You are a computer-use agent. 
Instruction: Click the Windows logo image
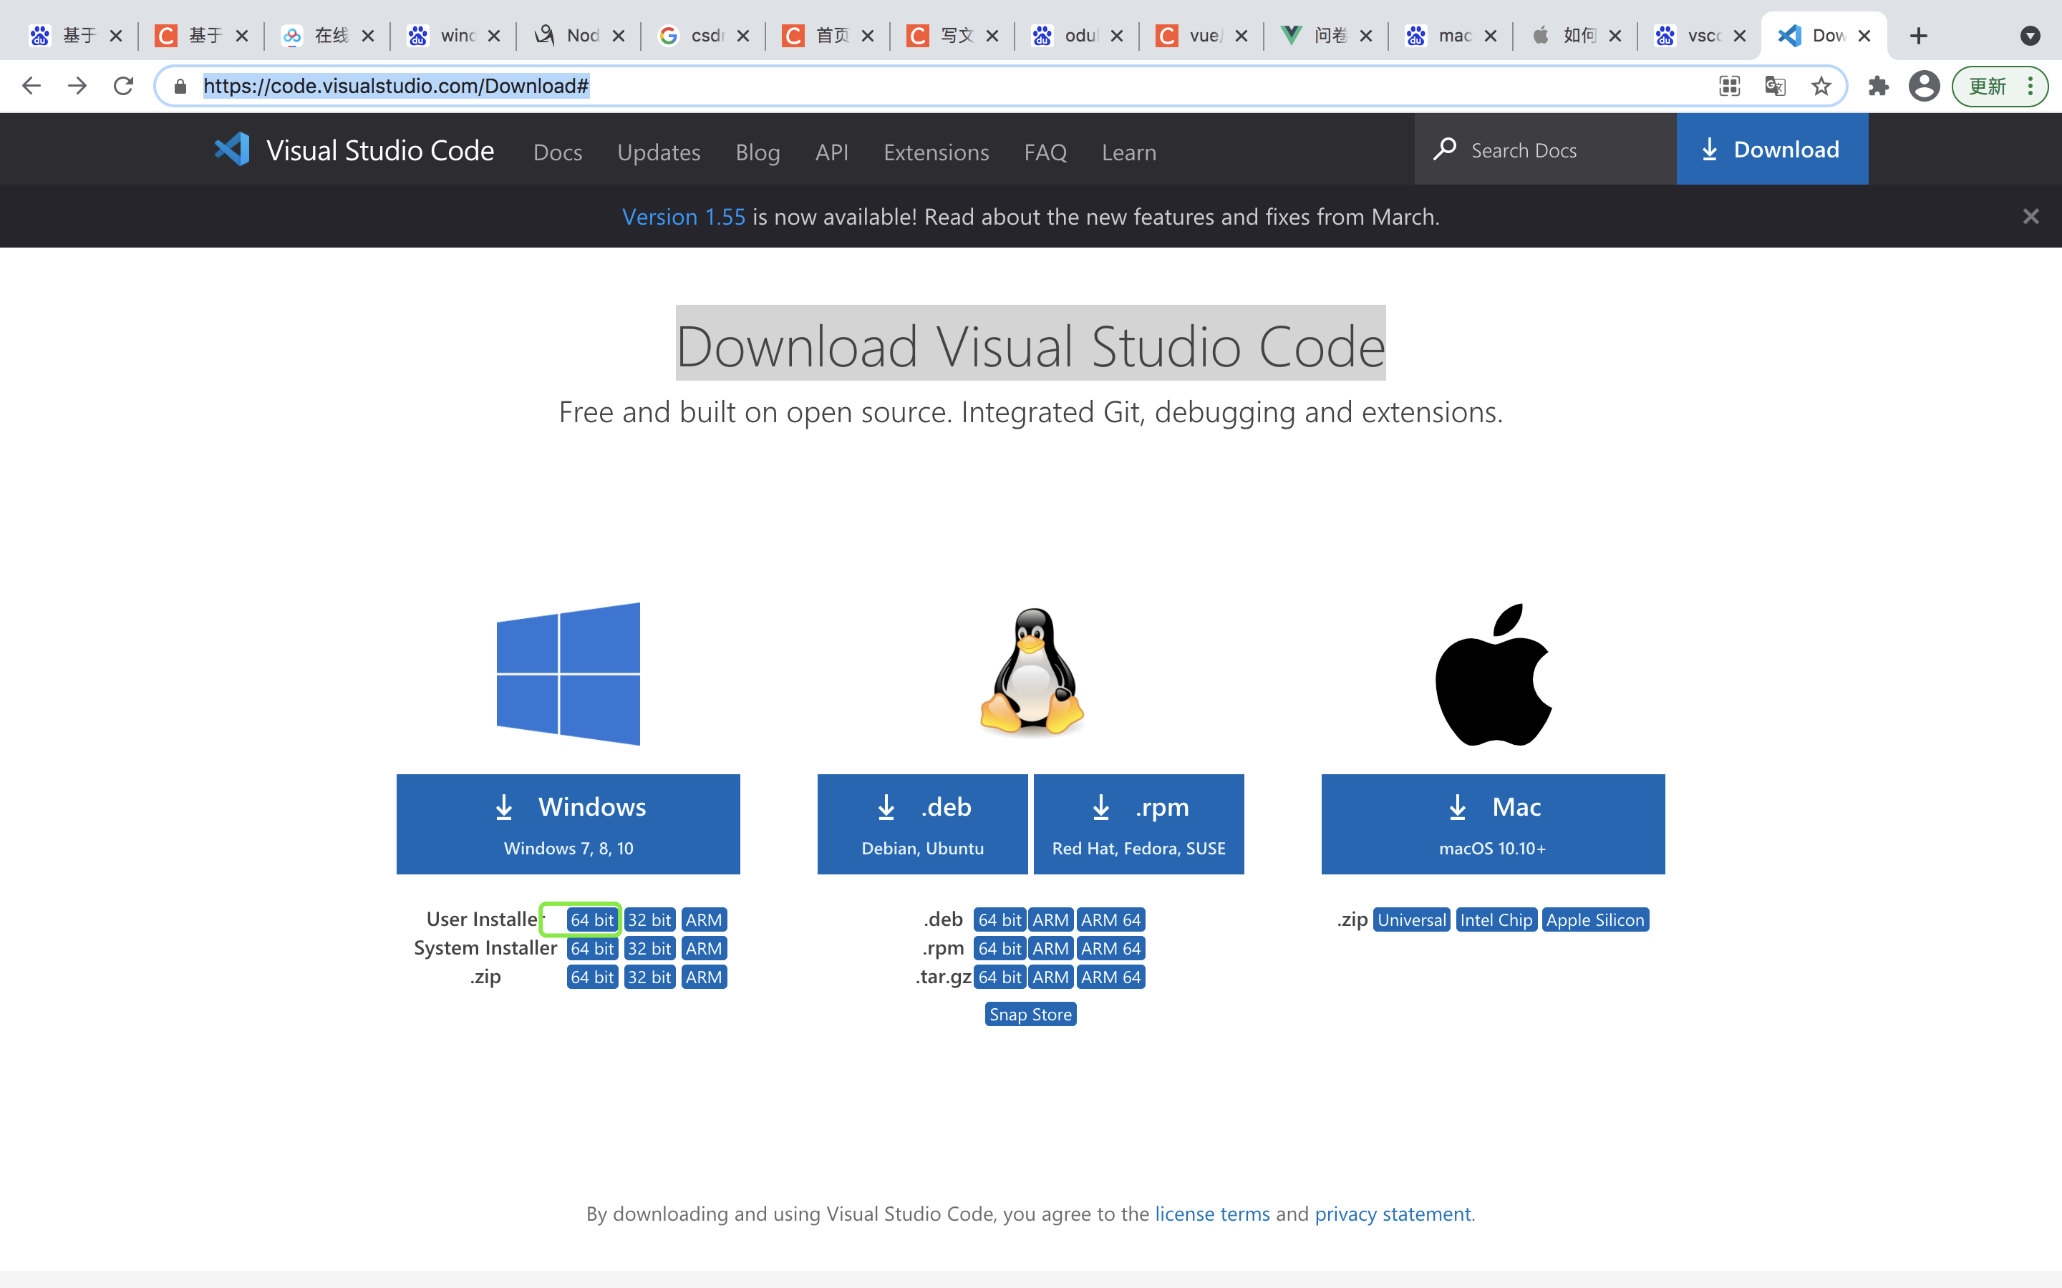568,674
